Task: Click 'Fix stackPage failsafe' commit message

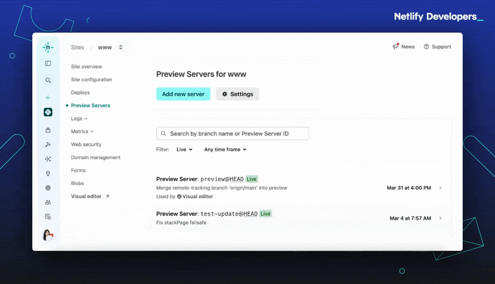Action: (181, 222)
